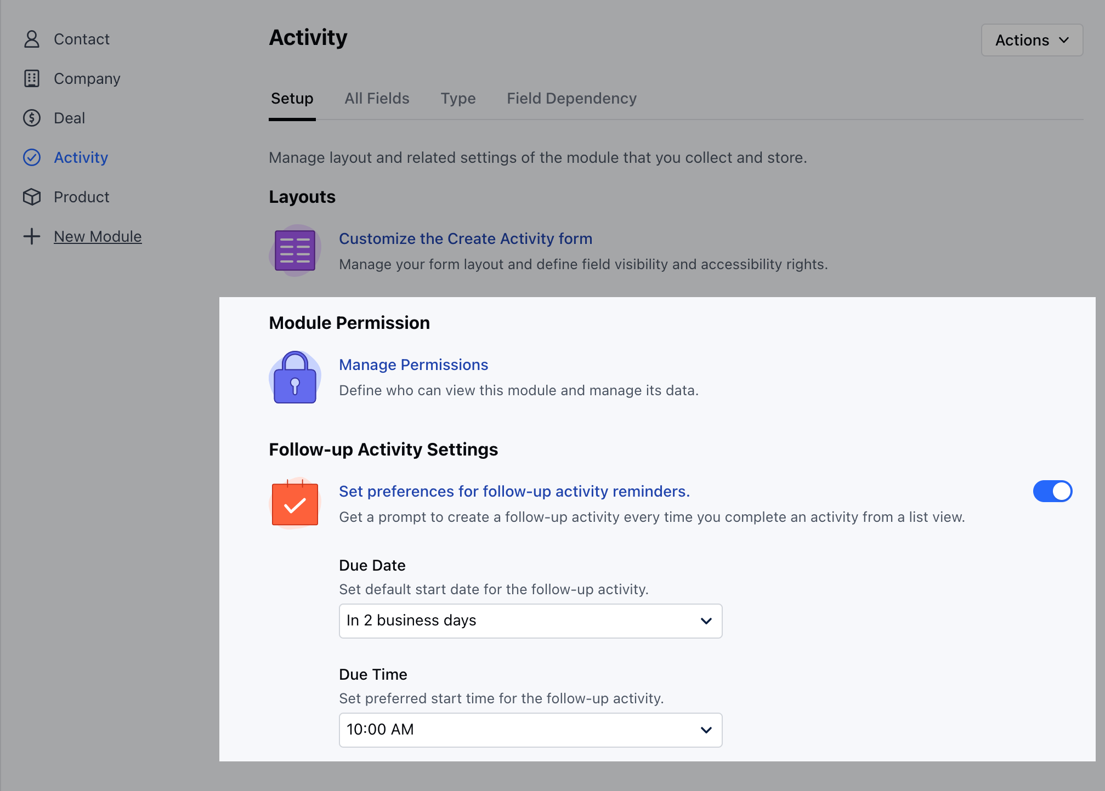The width and height of the screenshot is (1105, 791).
Task: Click the New Module link
Action: 98,236
